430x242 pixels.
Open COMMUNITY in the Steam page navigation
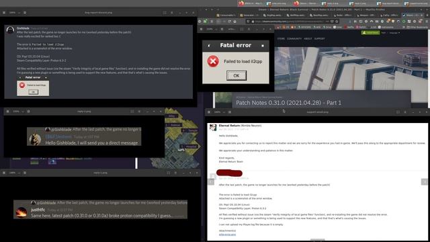coord(294,39)
